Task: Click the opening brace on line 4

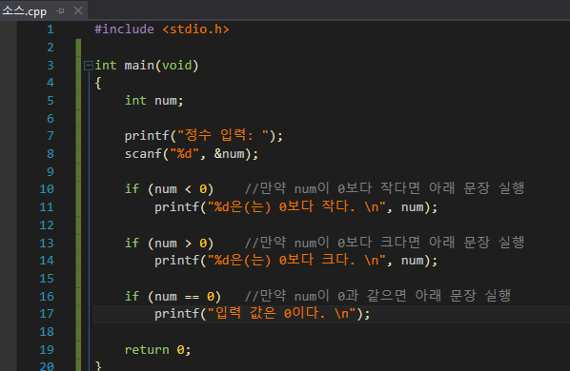Action: [x=98, y=83]
